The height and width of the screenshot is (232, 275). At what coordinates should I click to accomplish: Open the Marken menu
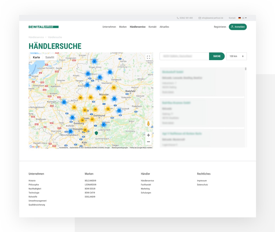123,27
